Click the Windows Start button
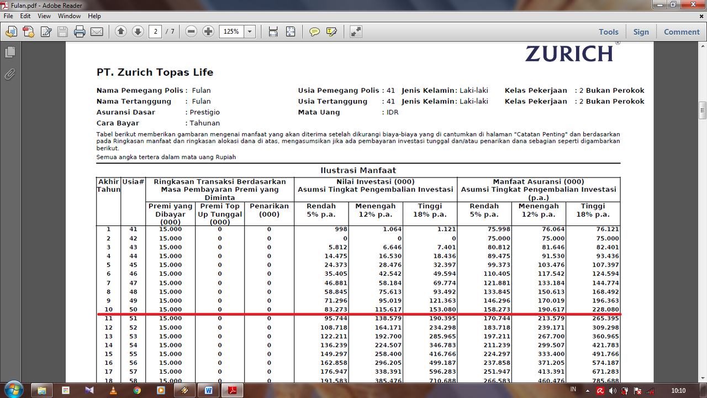Screen dimensions: 707x398 coord(13,390)
